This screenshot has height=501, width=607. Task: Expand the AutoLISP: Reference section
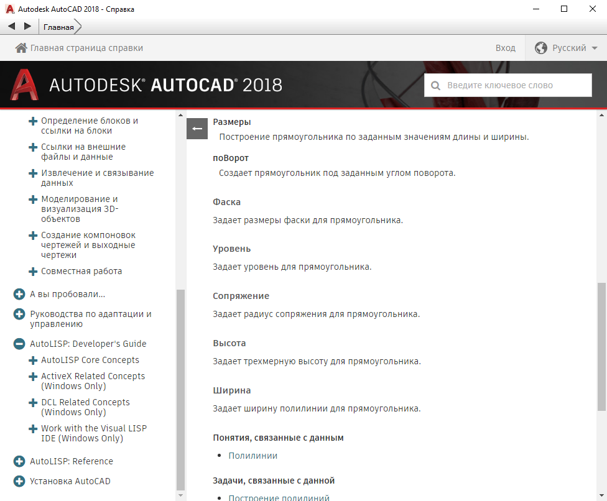coord(19,461)
